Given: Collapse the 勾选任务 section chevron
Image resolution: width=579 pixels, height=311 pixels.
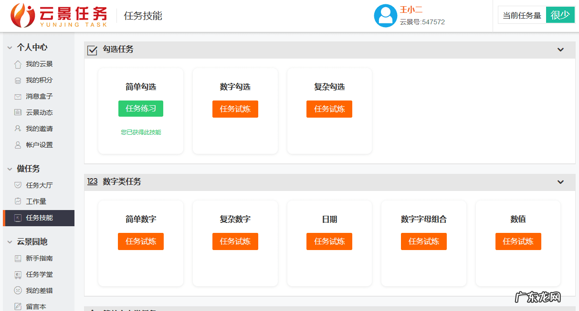Looking at the screenshot, I should pos(560,49).
